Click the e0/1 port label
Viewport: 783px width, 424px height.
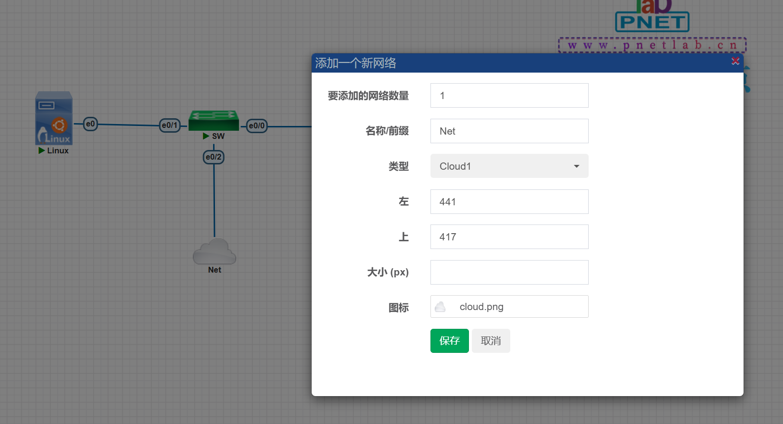[170, 125]
